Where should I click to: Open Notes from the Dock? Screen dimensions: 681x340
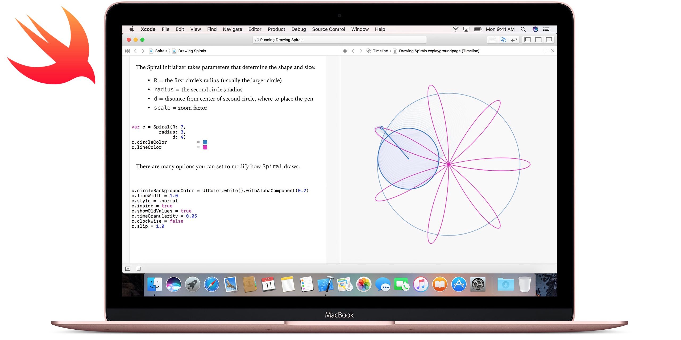pos(288,285)
